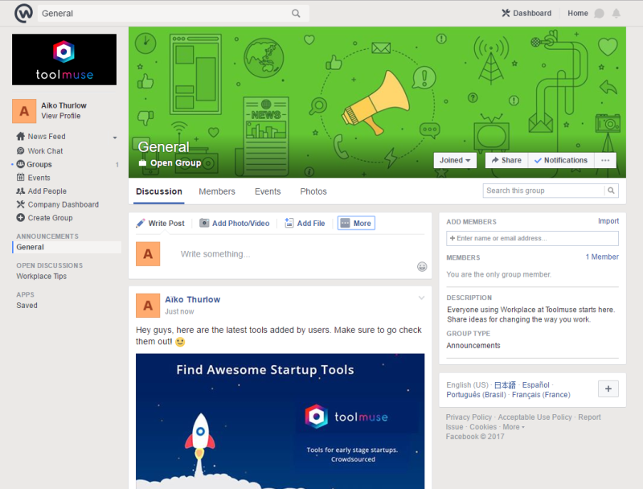Click the plus button for more languages
643x489 pixels.
click(x=608, y=389)
